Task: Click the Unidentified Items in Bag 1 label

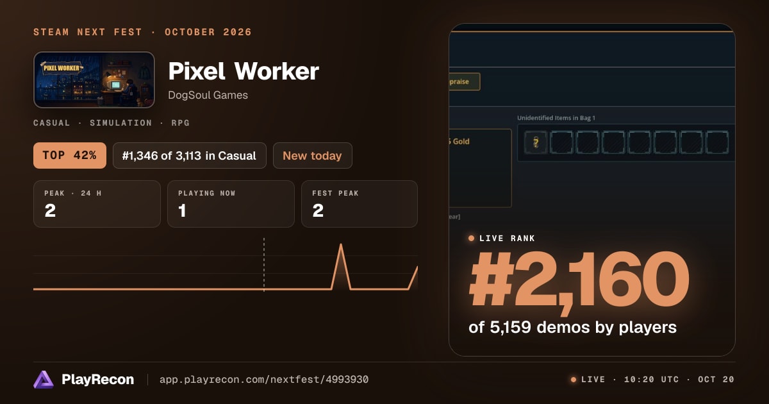Action: (556, 118)
